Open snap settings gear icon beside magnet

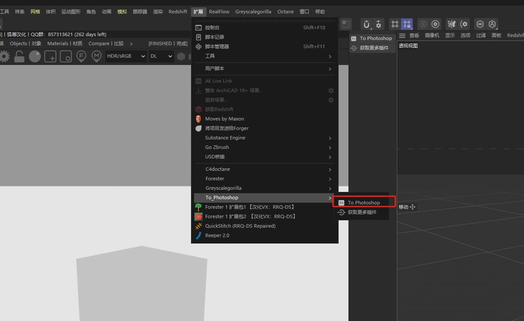[x=379, y=25]
